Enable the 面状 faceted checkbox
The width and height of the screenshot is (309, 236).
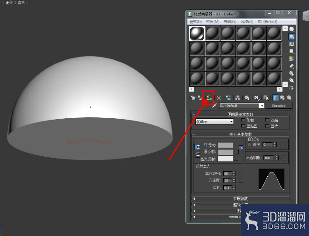pos(267,126)
